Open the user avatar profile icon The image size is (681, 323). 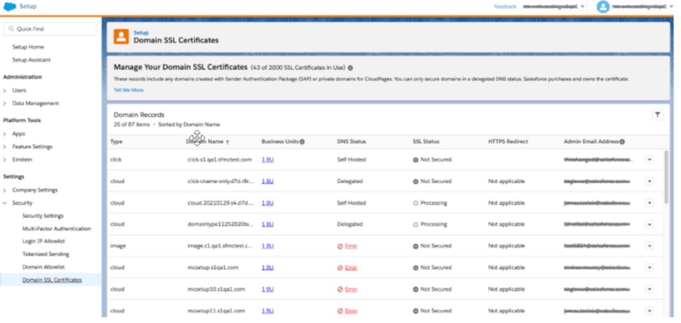click(602, 7)
